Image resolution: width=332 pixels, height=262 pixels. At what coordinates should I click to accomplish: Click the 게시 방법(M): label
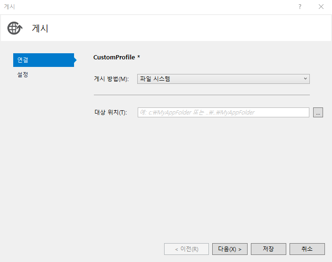click(x=111, y=79)
